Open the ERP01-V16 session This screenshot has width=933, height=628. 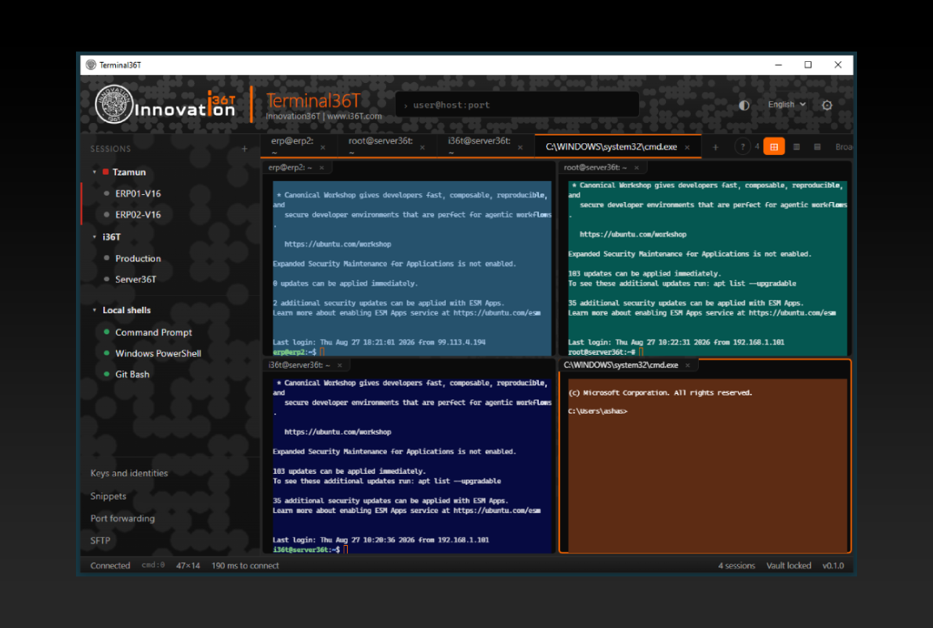138,193
